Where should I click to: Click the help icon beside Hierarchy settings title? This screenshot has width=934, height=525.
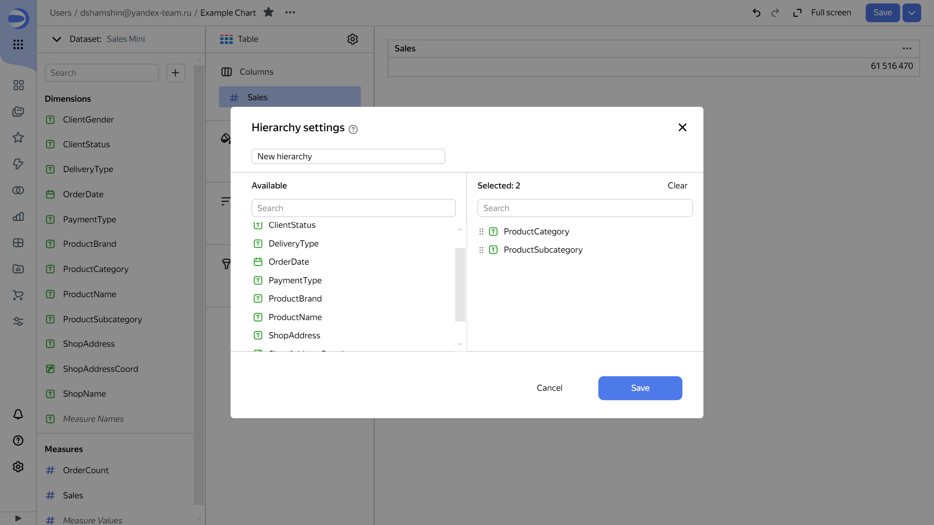(353, 129)
